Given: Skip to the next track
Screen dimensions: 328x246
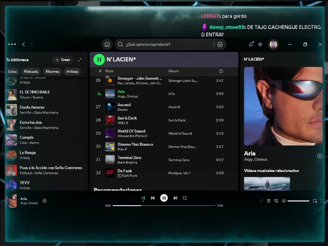Looking at the screenshot, I should pyautogui.click(x=175, y=198).
